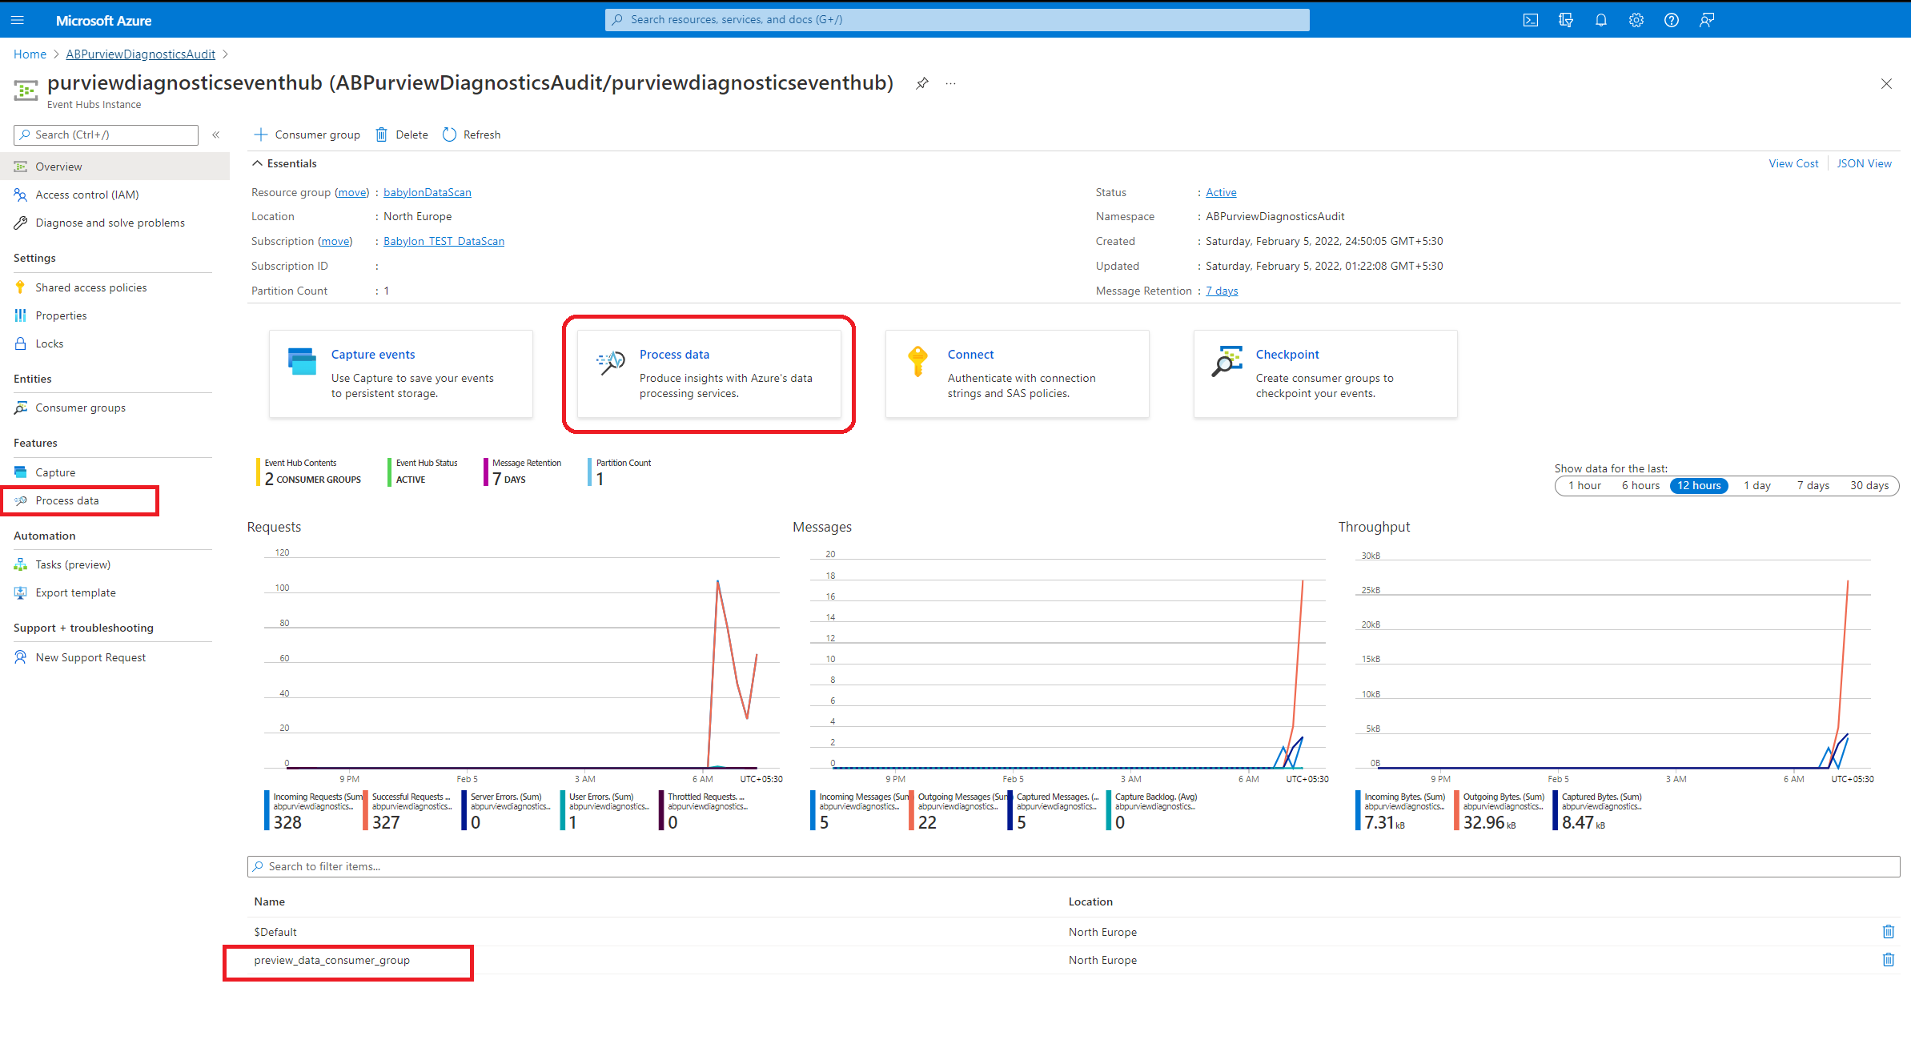The width and height of the screenshot is (1911, 1052).
Task: Open the Azure portal hamburger menu
Action: pyautogui.click(x=18, y=20)
